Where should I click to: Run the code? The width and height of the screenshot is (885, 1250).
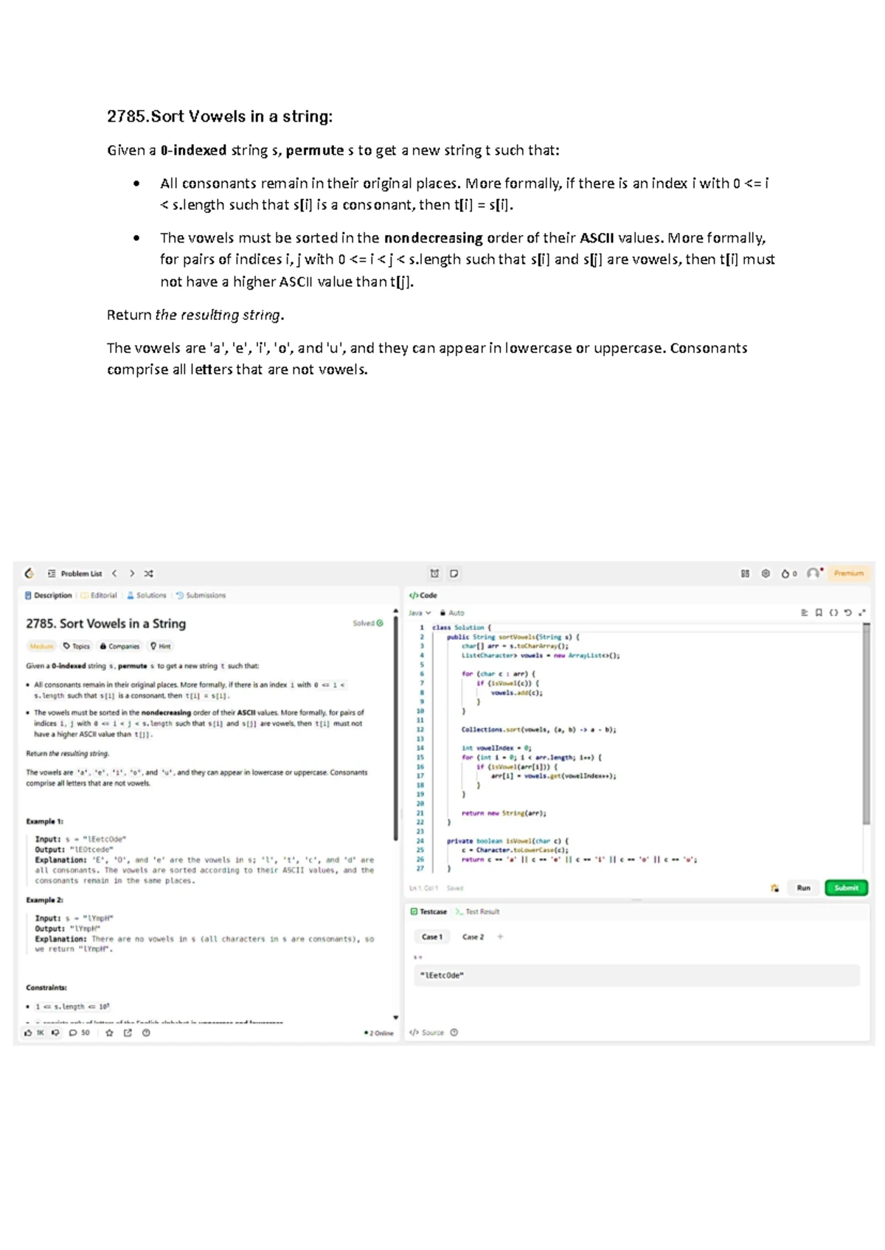pyautogui.click(x=803, y=888)
